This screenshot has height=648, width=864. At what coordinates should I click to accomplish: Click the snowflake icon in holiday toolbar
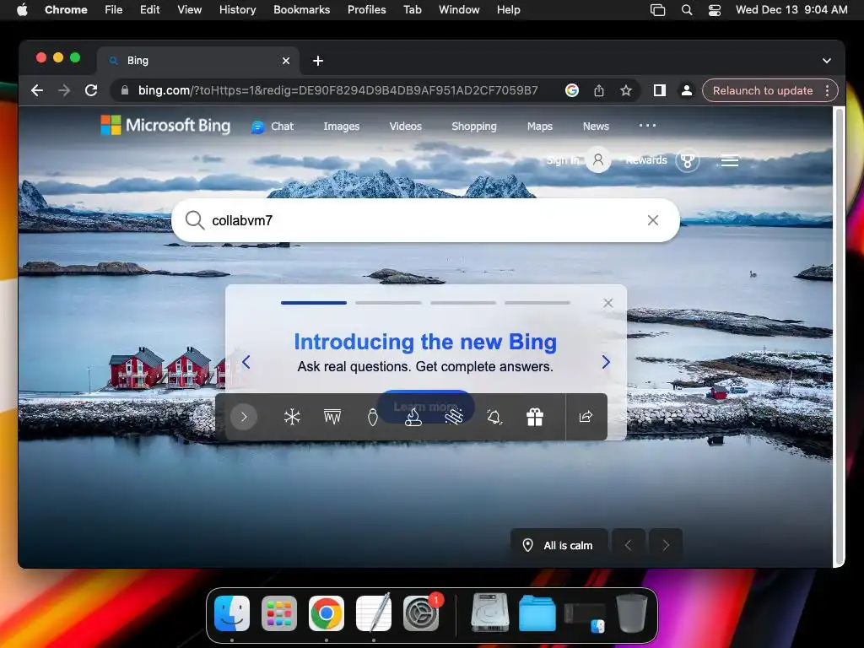tap(292, 417)
